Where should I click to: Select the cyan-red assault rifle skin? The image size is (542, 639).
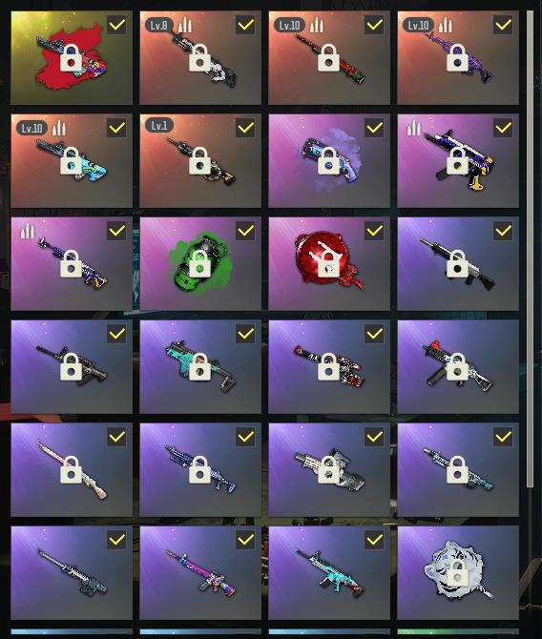tap(329, 572)
